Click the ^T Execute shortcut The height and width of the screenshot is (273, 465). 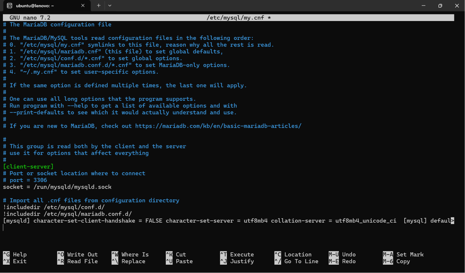[237, 255]
